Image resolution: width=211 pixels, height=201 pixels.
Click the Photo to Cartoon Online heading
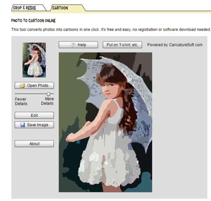pyautogui.click(x=33, y=21)
